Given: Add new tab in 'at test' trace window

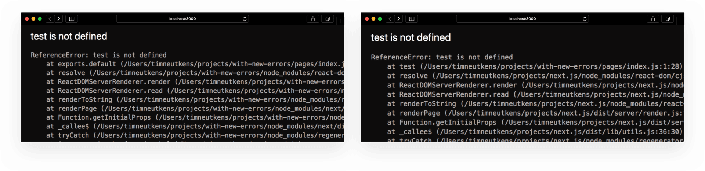Looking at the screenshot, I should [680, 21].
